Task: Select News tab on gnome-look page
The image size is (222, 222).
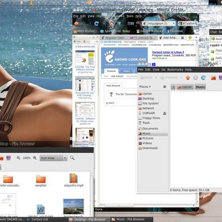Action: [127, 71]
